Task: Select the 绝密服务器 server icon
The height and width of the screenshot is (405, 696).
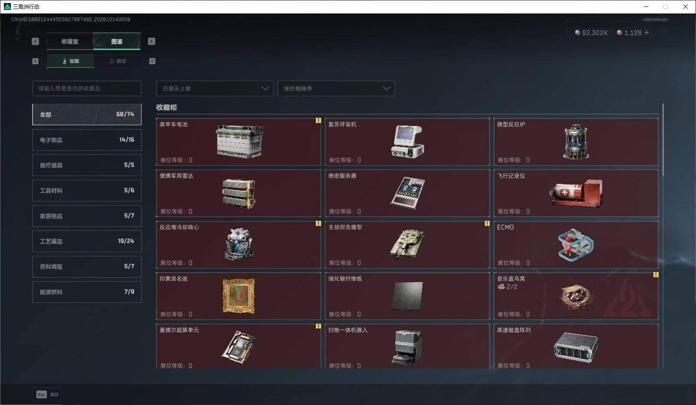Action: click(407, 193)
